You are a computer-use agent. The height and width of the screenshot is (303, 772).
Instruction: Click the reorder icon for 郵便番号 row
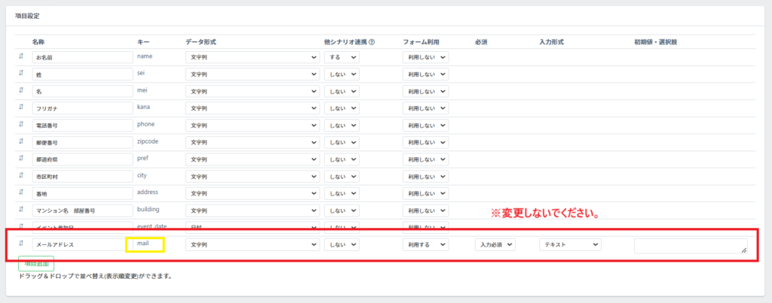(21, 141)
